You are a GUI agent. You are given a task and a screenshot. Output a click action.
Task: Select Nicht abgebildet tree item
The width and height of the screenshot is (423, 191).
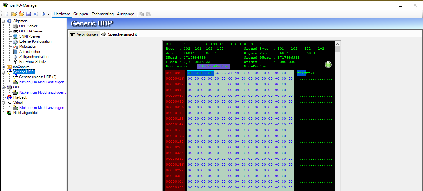tap(26, 113)
